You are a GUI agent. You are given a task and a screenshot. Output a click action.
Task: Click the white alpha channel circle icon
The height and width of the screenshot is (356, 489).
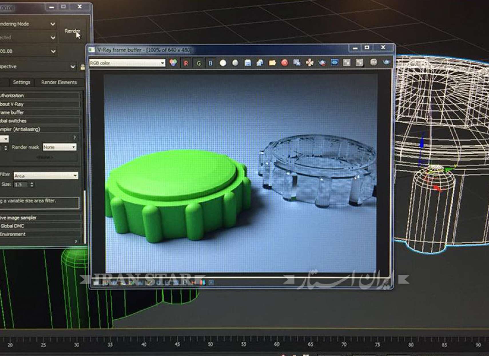(x=223, y=63)
